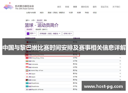Click the Kazakhstan flag in the 男子组 row
This screenshot has height=93, width=128.
click(x=27, y=83)
